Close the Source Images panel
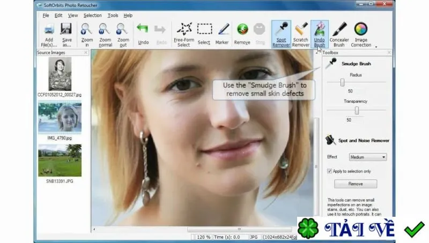Screen dimensions: 429x243 pyautogui.click(x=86, y=52)
